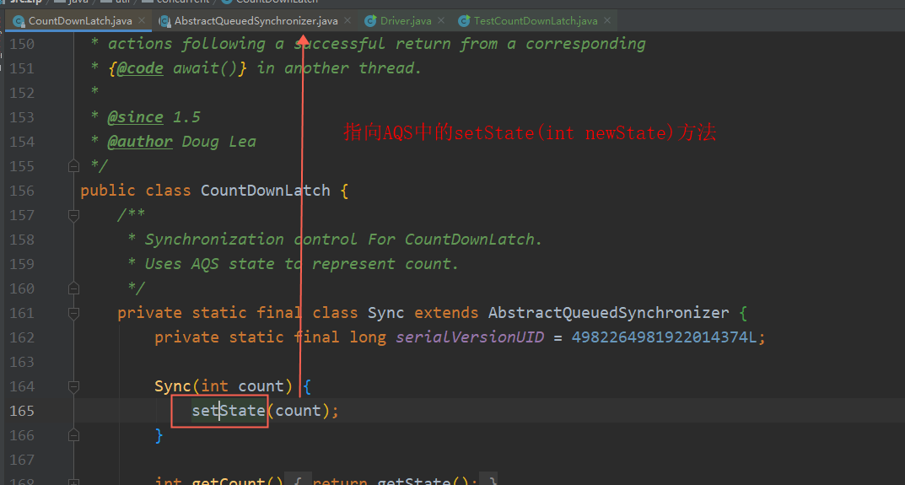Click line number 156 in the gutter

tap(22, 191)
